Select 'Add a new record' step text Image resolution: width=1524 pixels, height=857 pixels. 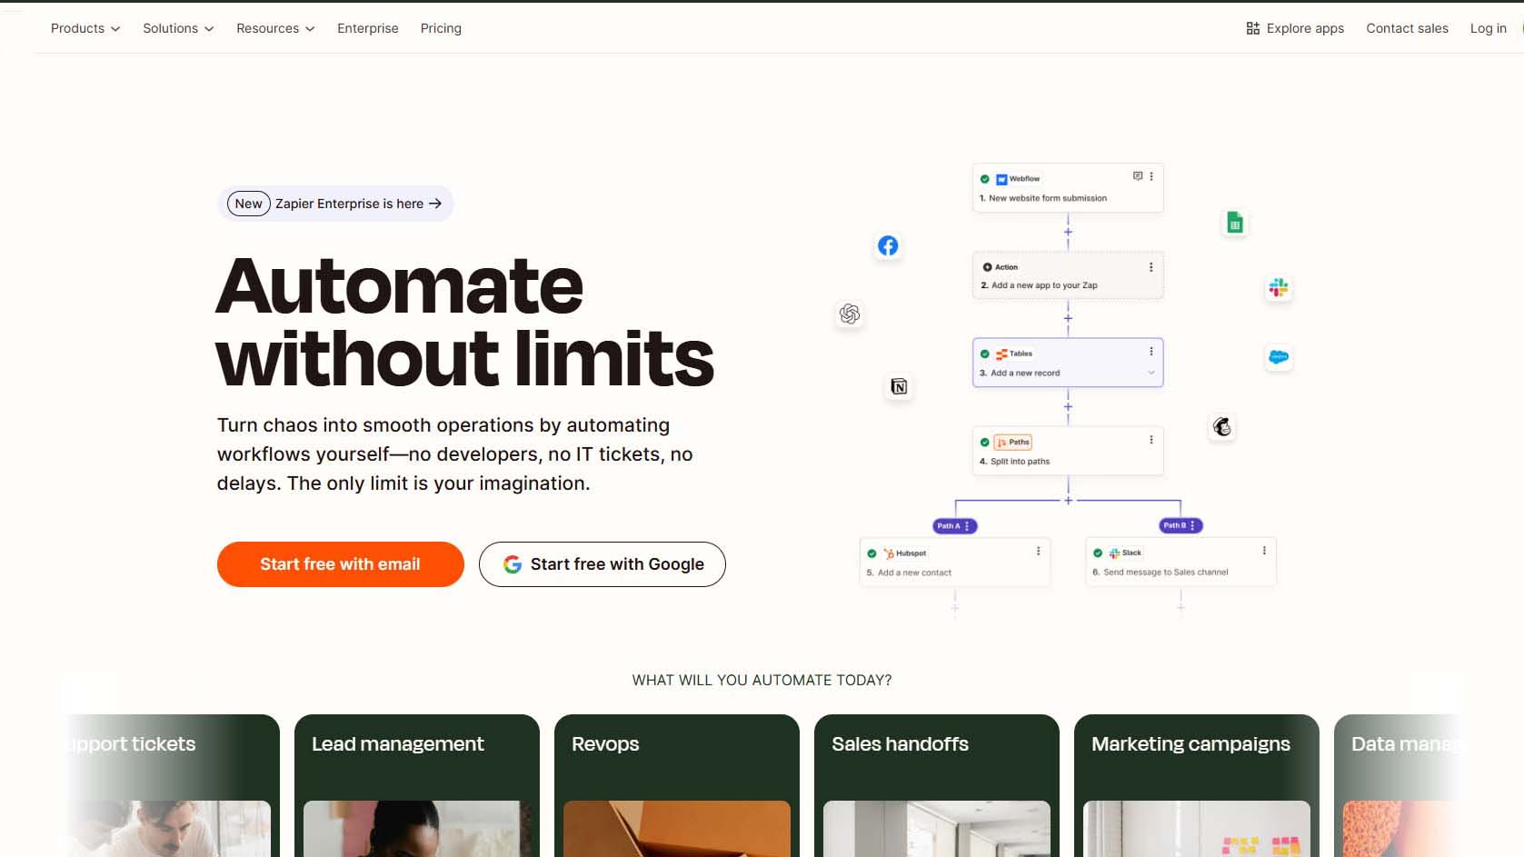coord(1025,374)
